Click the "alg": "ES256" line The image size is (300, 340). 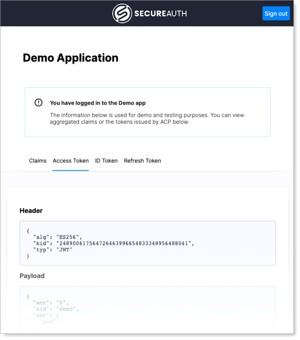[57, 237]
